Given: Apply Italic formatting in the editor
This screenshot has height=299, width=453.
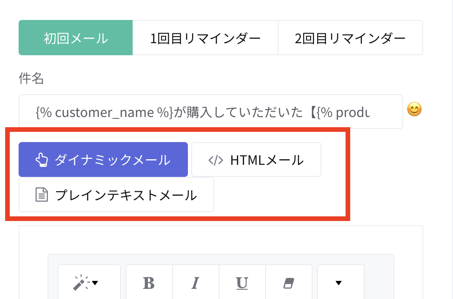Looking at the screenshot, I should (x=195, y=283).
